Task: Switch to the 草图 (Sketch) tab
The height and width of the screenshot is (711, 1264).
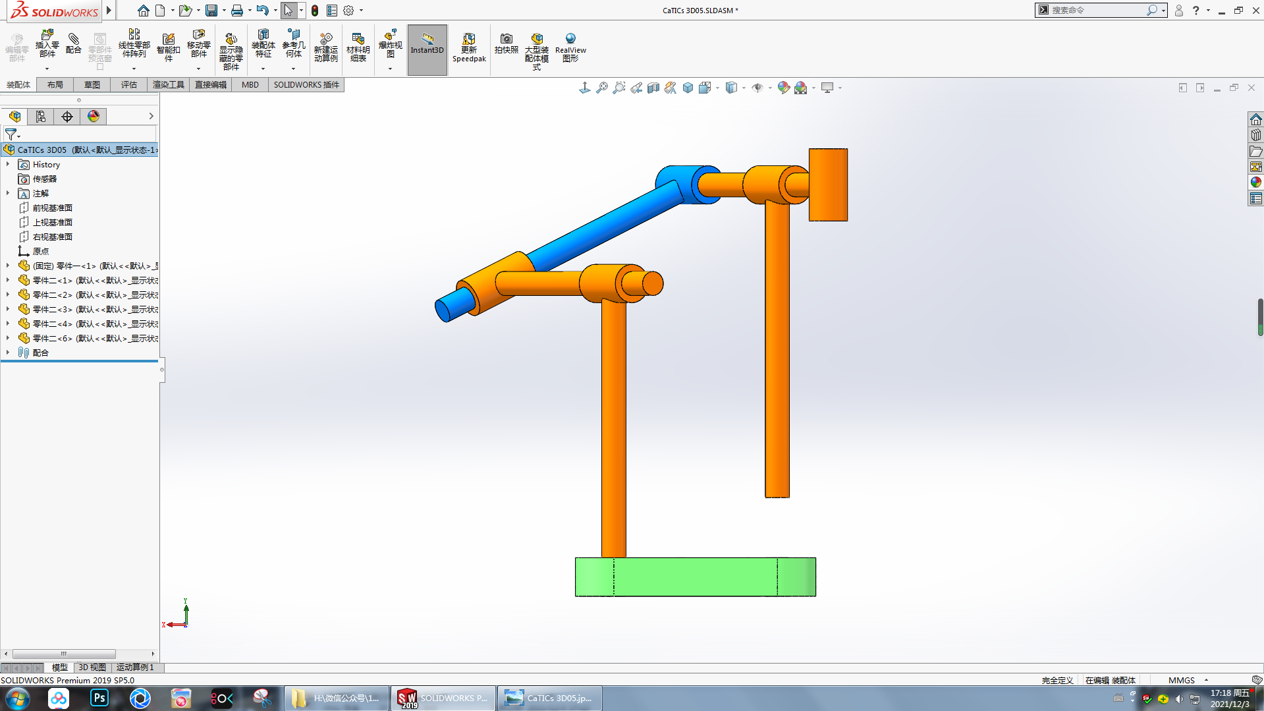Action: click(92, 84)
